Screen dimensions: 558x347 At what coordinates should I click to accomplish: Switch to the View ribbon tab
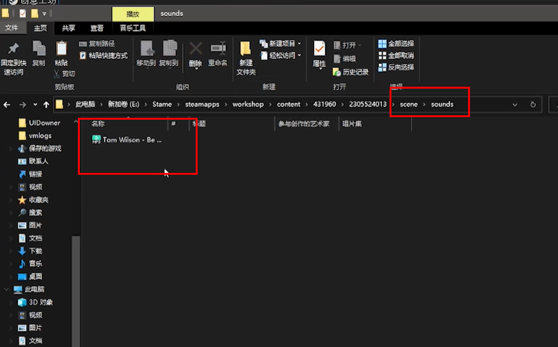(96, 28)
